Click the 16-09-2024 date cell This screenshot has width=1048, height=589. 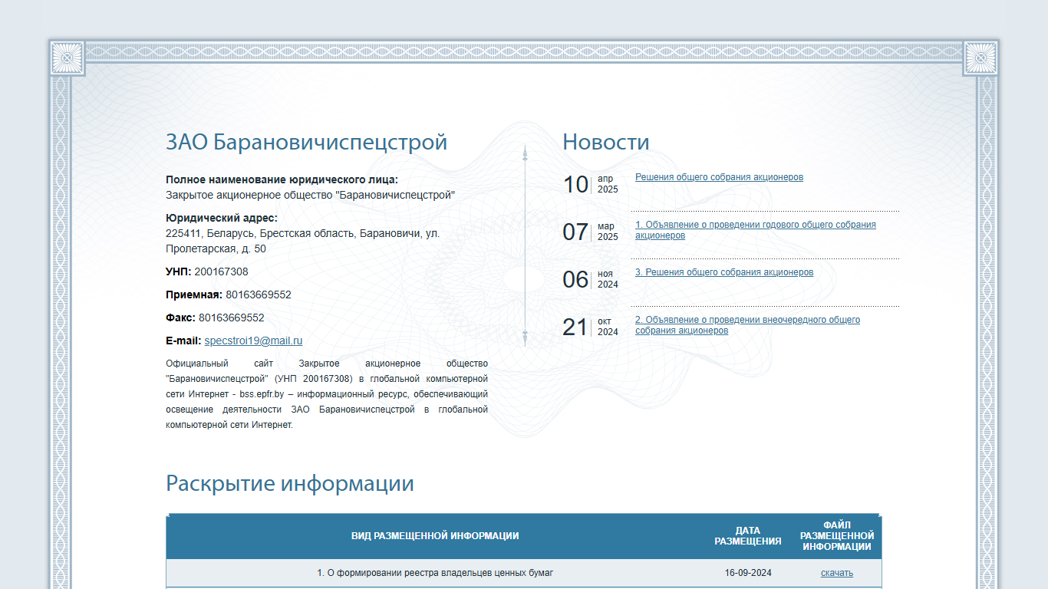pyautogui.click(x=748, y=573)
